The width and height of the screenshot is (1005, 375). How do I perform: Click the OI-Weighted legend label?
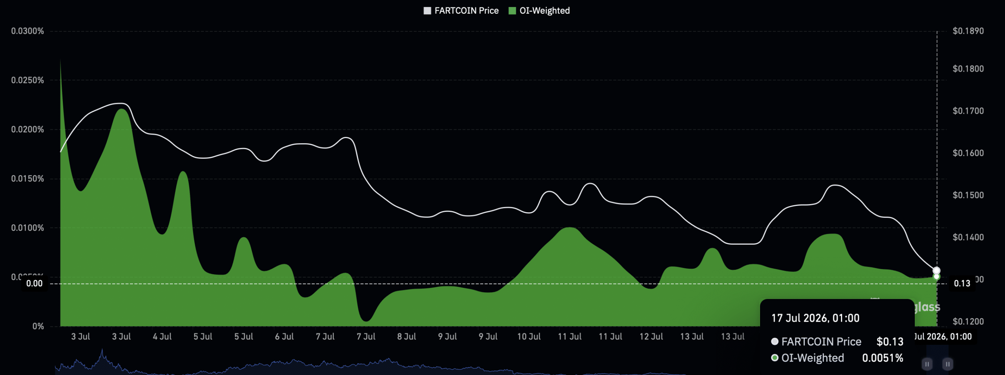click(x=545, y=11)
